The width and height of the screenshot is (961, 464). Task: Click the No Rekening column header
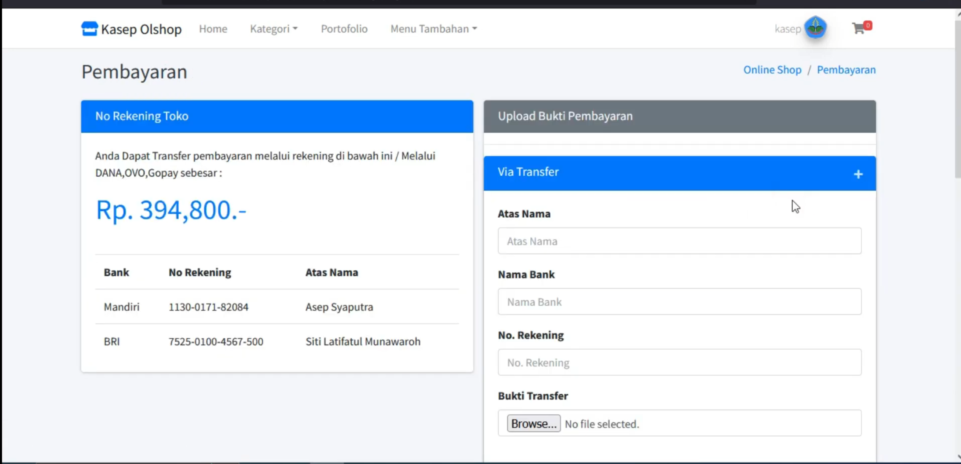click(200, 272)
